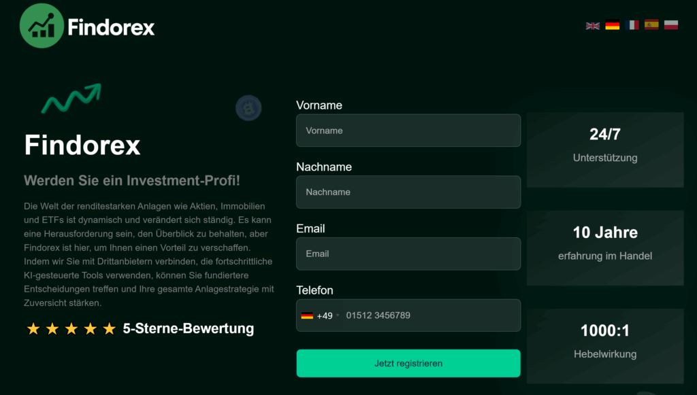Click the Findorex green chart logo
This screenshot has height=395, width=697.
42,26
